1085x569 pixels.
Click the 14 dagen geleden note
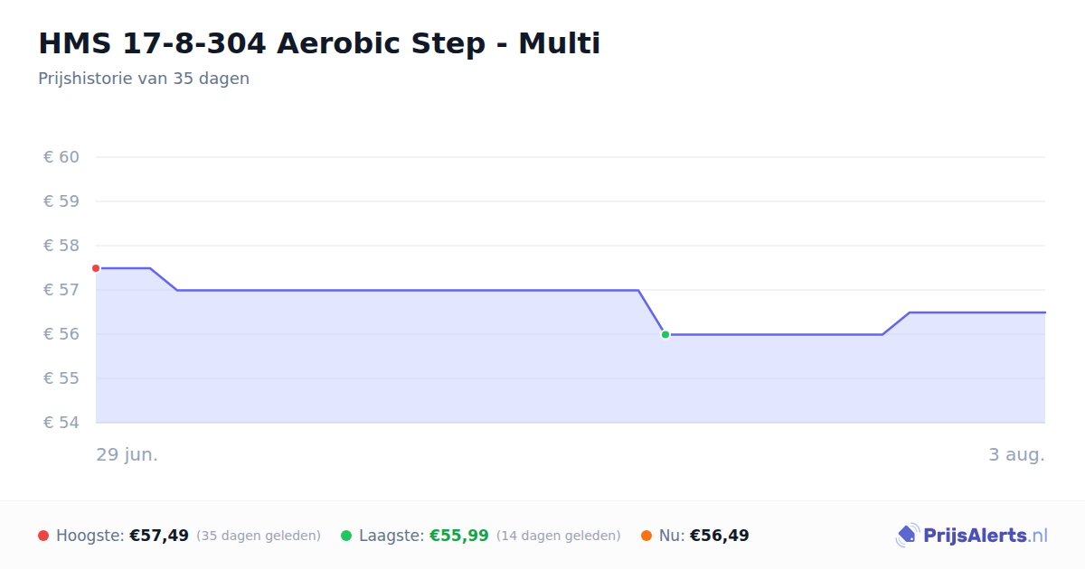[x=559, y=536]
